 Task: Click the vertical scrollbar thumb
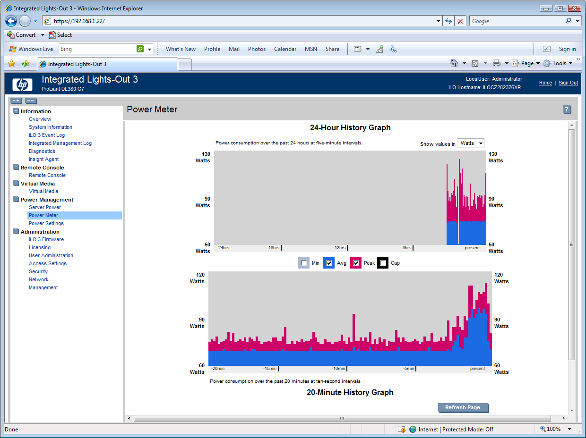click(x=571, y=244)
